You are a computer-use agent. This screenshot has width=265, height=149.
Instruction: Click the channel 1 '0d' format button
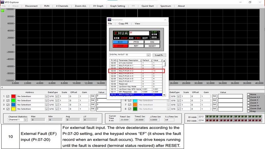(x=93, y=96)
